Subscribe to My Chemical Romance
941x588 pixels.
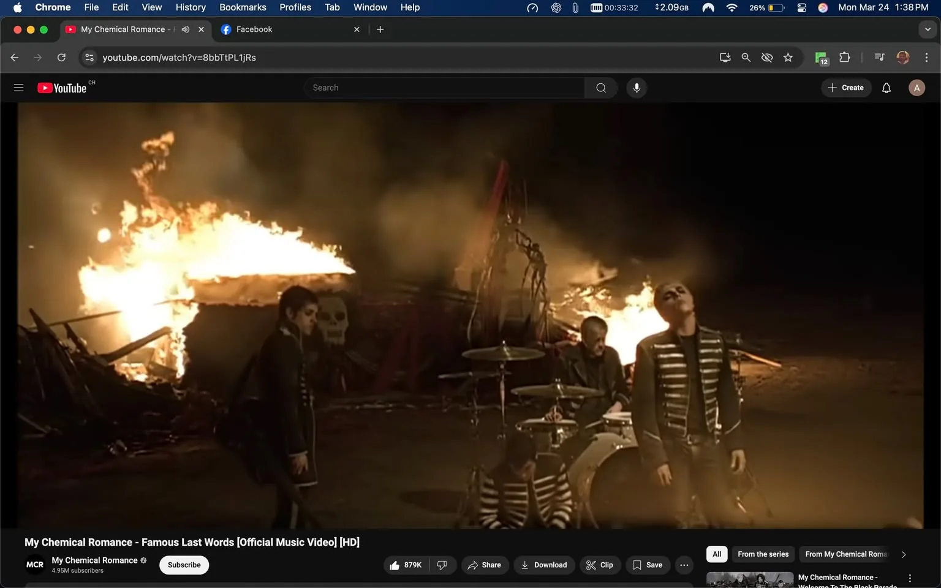tap(183, 565)
